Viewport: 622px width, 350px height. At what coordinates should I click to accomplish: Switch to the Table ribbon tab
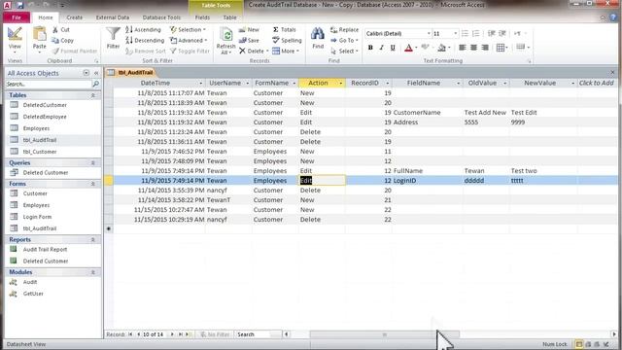point(229,17)
